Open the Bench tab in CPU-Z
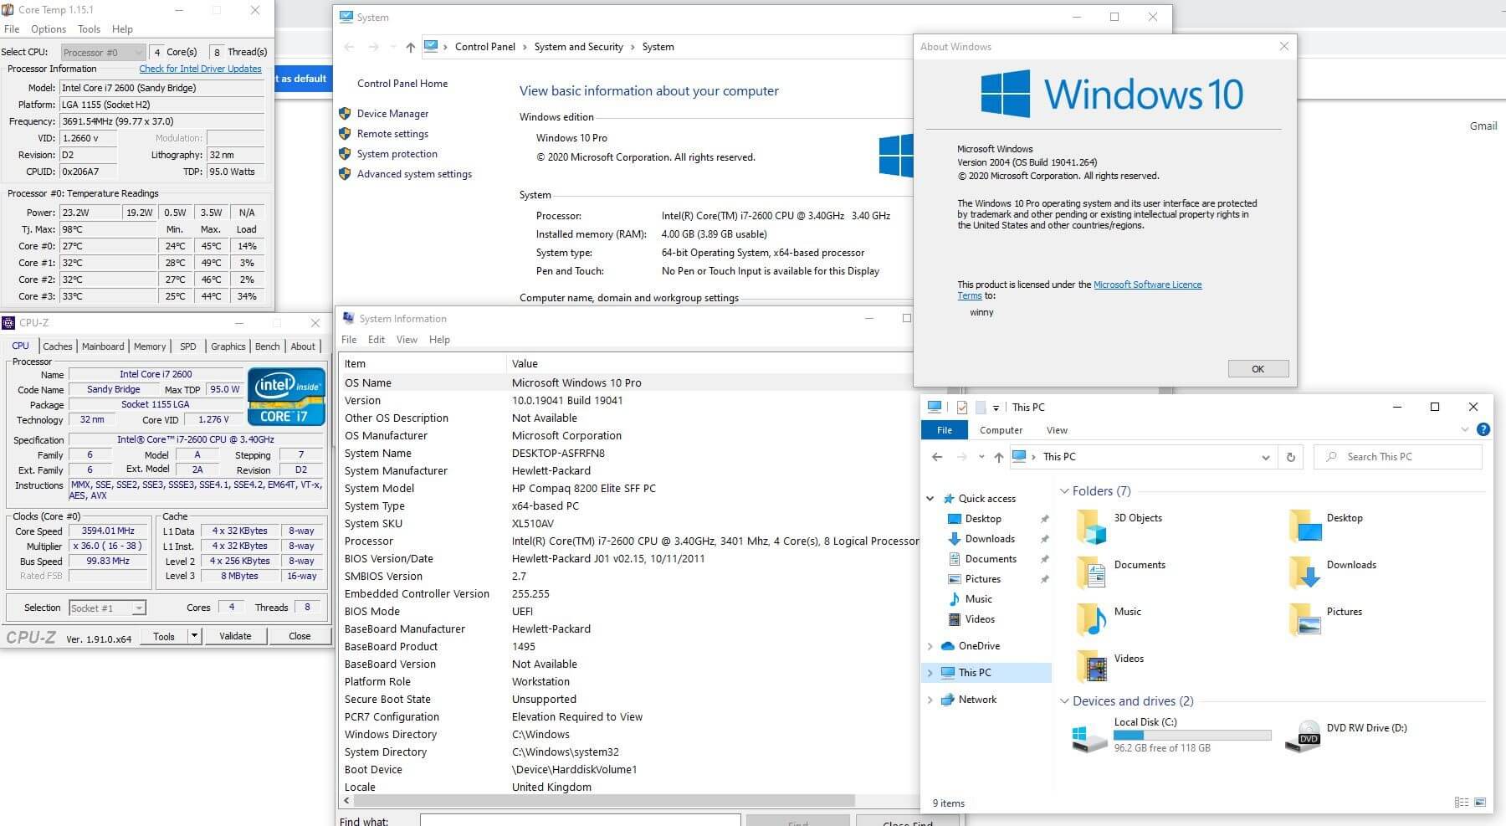The image size is (1506, 826). pos(267,346)
